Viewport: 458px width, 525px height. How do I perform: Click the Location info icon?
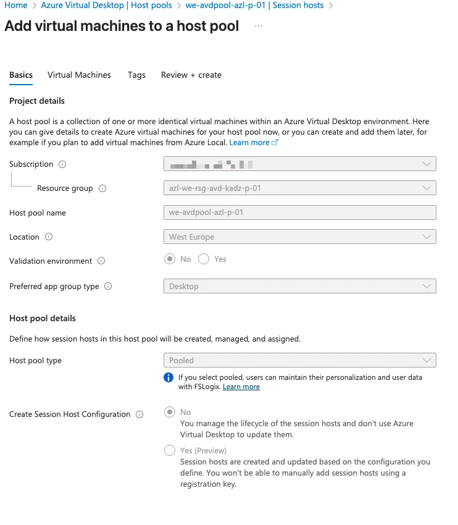49,237
